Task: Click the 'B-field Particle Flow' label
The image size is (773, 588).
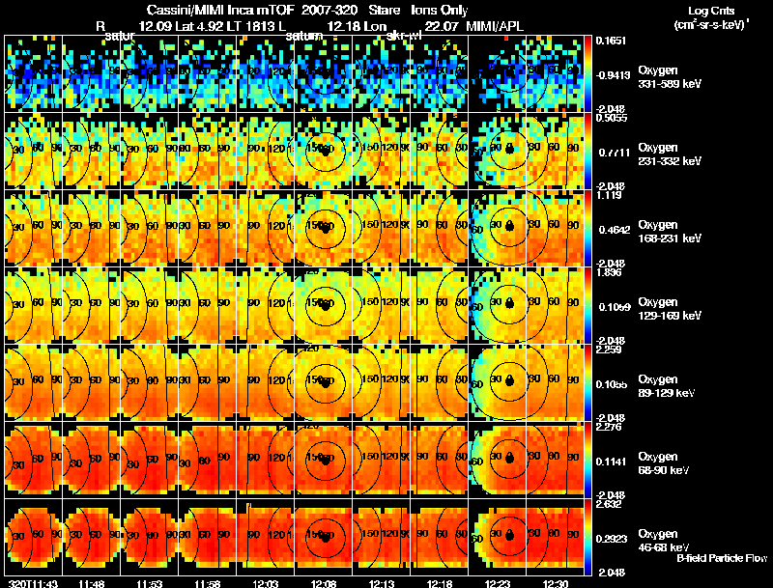Action: 722,558
